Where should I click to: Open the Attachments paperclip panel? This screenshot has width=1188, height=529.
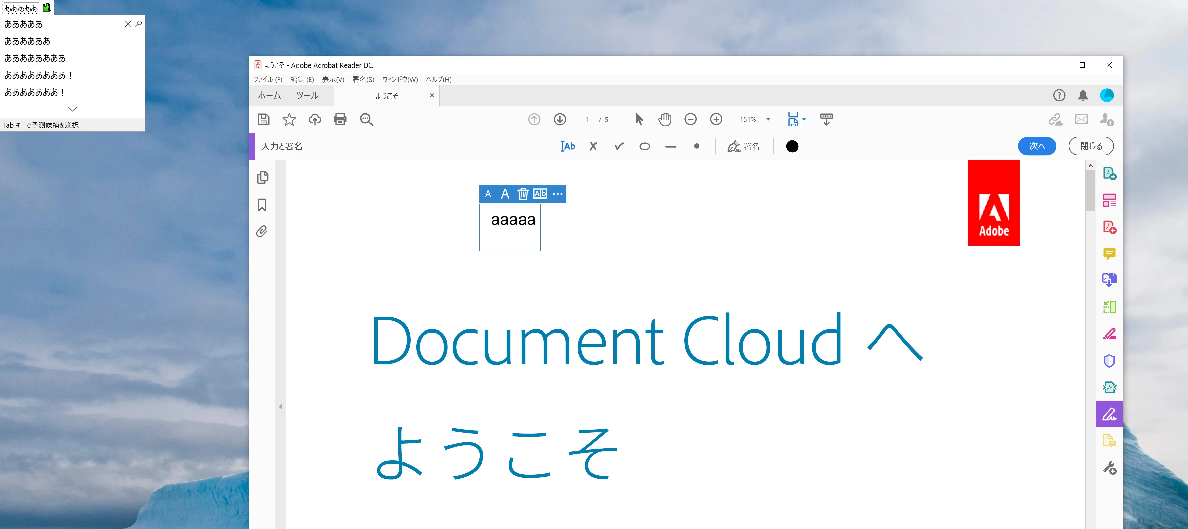tap(262, 231)
